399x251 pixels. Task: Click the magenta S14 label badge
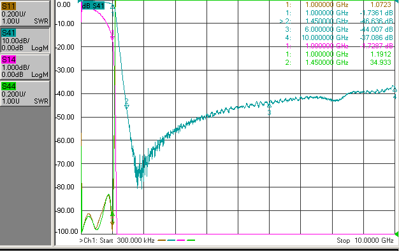8,59
